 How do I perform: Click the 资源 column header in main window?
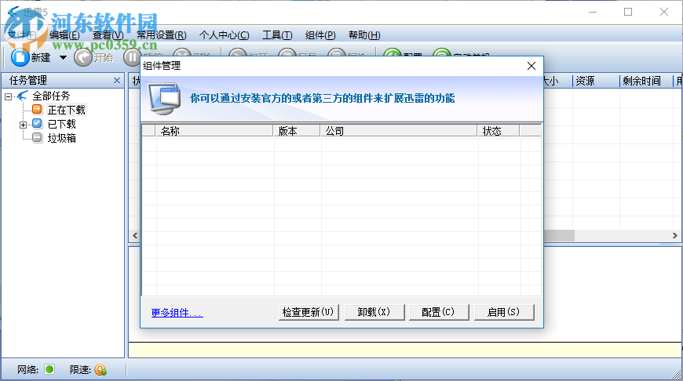pos(596,81)
